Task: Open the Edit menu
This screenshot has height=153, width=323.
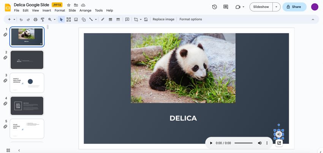Action: coord(25,10)
